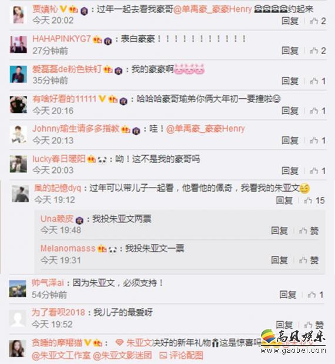
Task: Open 贪睡的摩羯猫's avatar
Action: (x=18, y=348)
